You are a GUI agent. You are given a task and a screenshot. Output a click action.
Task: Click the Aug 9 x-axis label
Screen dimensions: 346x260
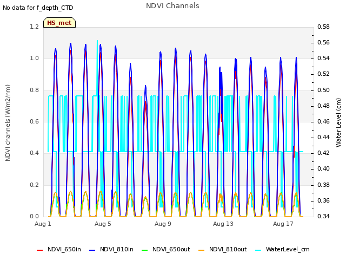[163, 224]
